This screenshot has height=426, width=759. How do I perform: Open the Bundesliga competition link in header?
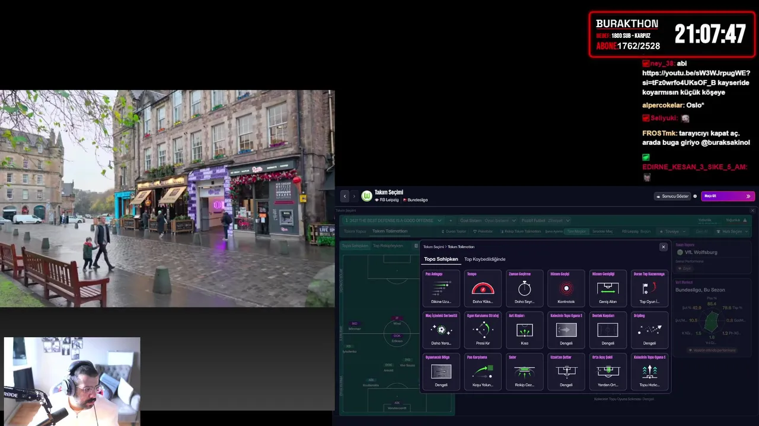416,200
